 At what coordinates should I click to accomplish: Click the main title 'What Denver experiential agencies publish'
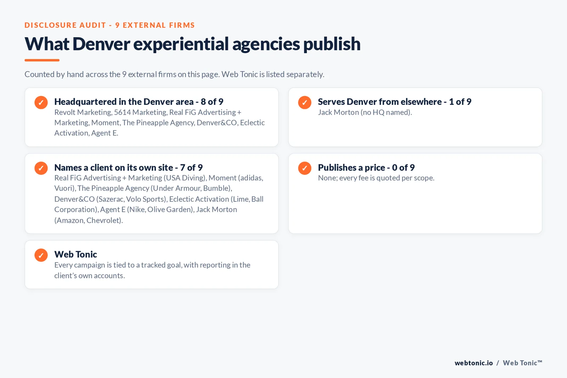click(192, 44)
